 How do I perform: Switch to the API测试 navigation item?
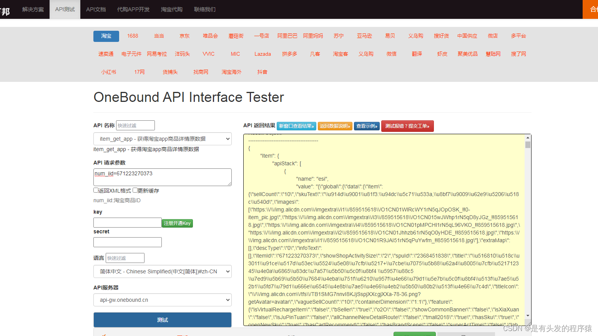pyautogui.click(x=65, y=9)
